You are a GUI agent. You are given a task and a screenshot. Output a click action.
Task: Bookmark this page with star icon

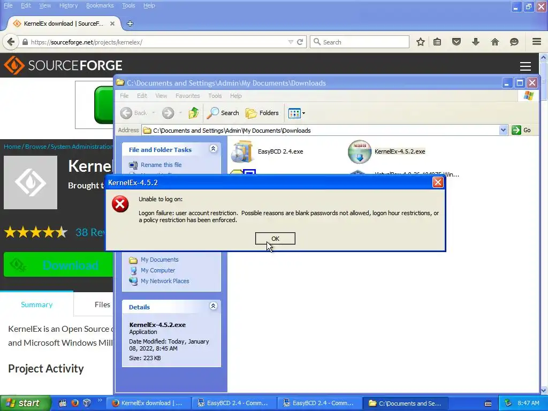[x=421, y=42]
